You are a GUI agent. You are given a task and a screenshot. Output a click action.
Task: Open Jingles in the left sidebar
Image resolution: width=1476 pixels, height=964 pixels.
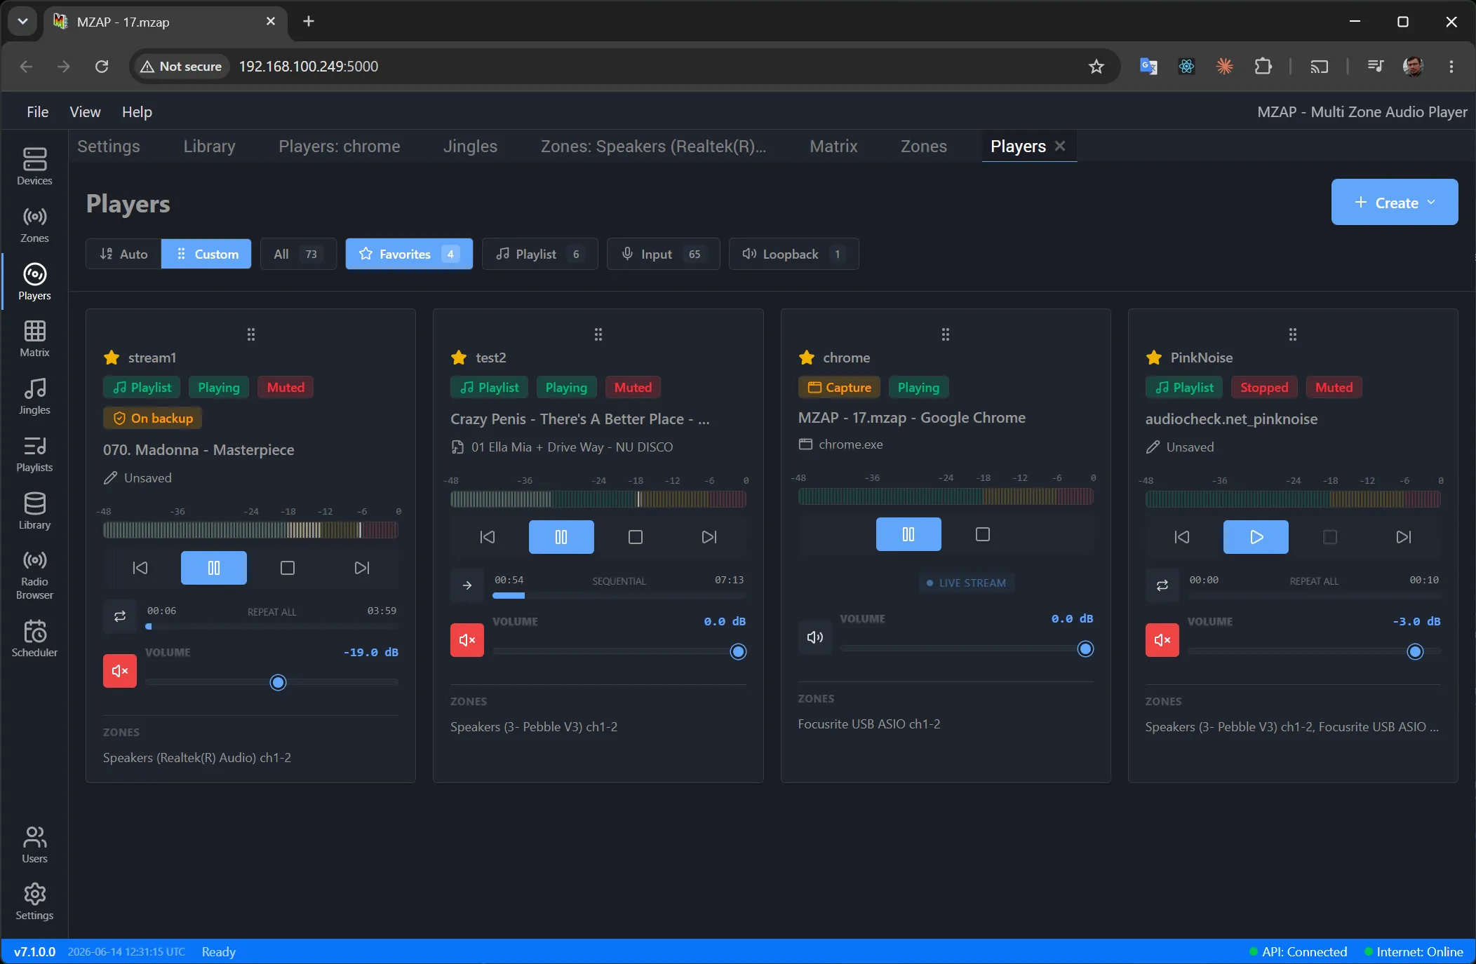click(x=34, y=396)
